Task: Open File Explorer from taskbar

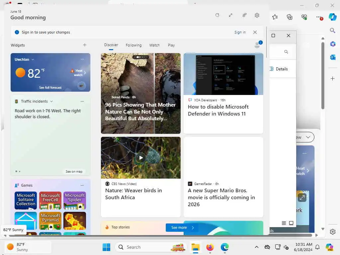Action: click(195, 247)
